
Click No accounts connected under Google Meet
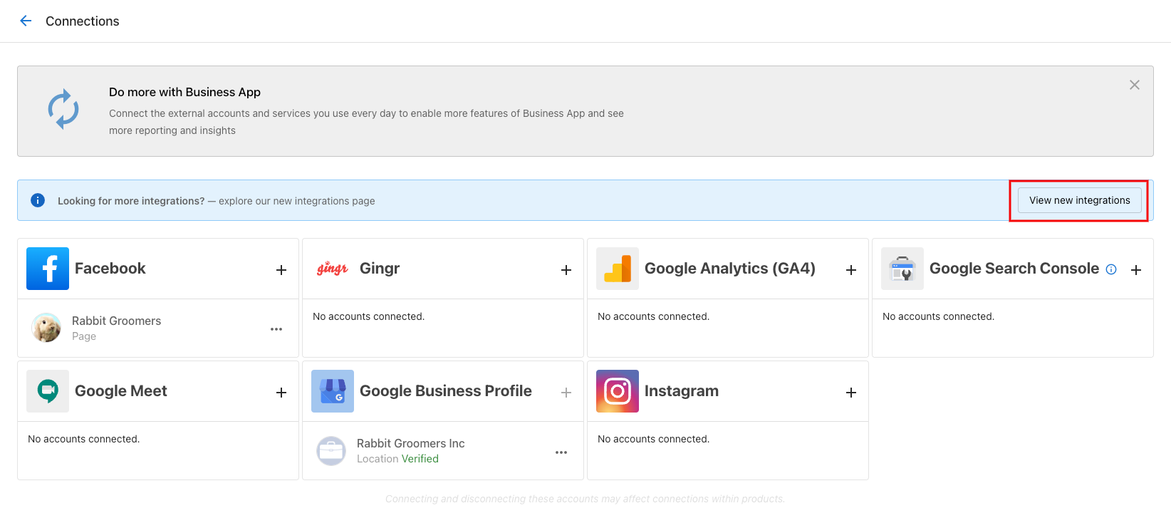[x=84, y=439]
